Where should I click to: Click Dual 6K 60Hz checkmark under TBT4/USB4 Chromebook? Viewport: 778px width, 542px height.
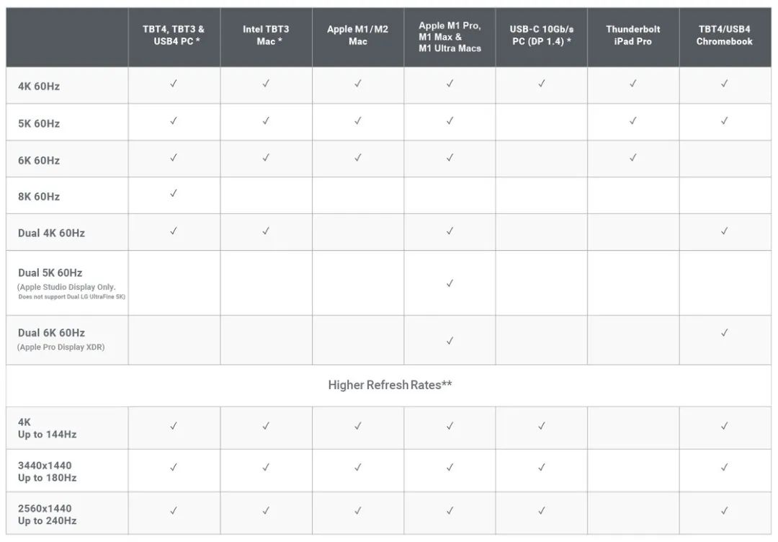[x=724, y=333]
